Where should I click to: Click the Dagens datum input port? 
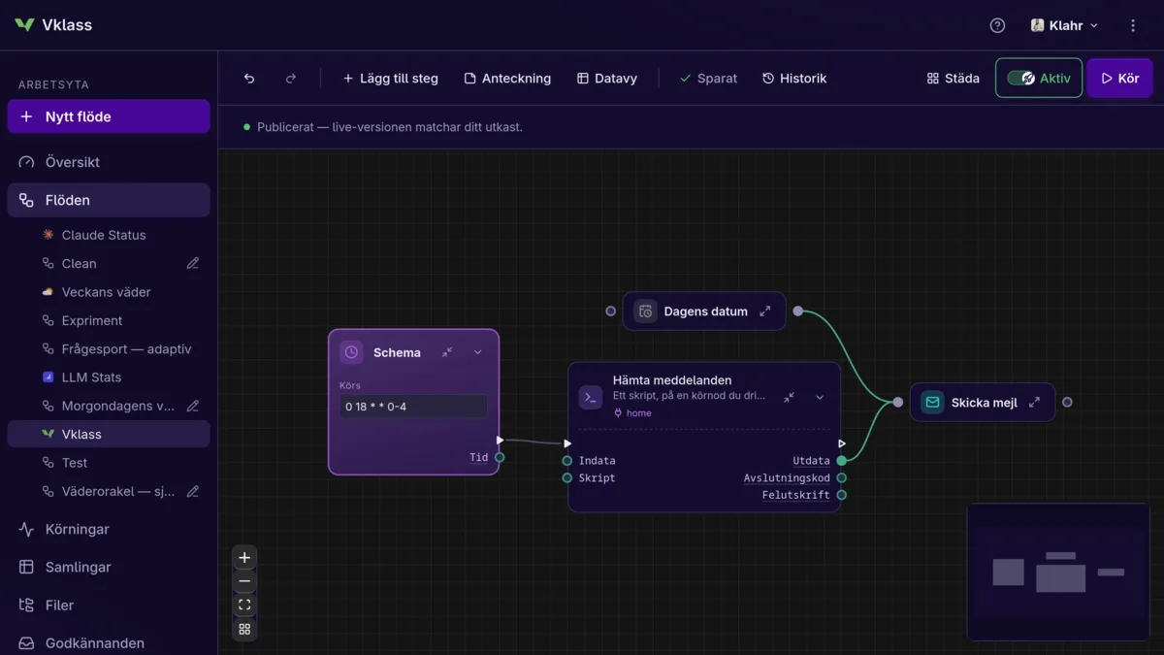click(x=610, y=311)
